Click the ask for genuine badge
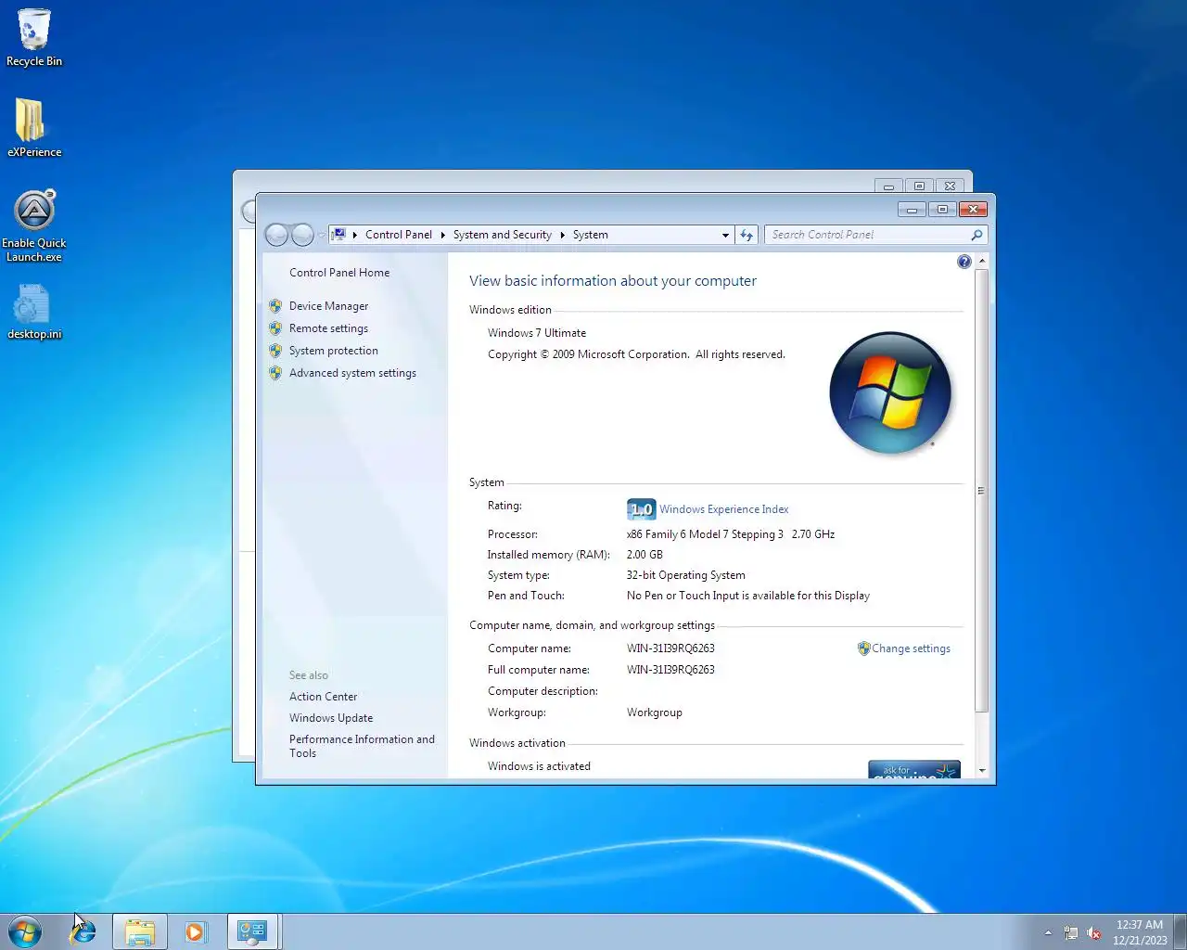The width and height of the screenshot is (1187, 950). pos(914,769)
